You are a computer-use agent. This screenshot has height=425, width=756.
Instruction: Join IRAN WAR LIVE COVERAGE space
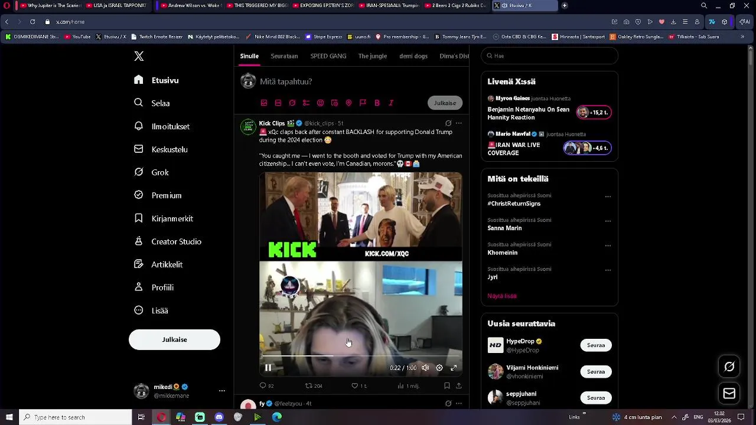click(587, 148)
